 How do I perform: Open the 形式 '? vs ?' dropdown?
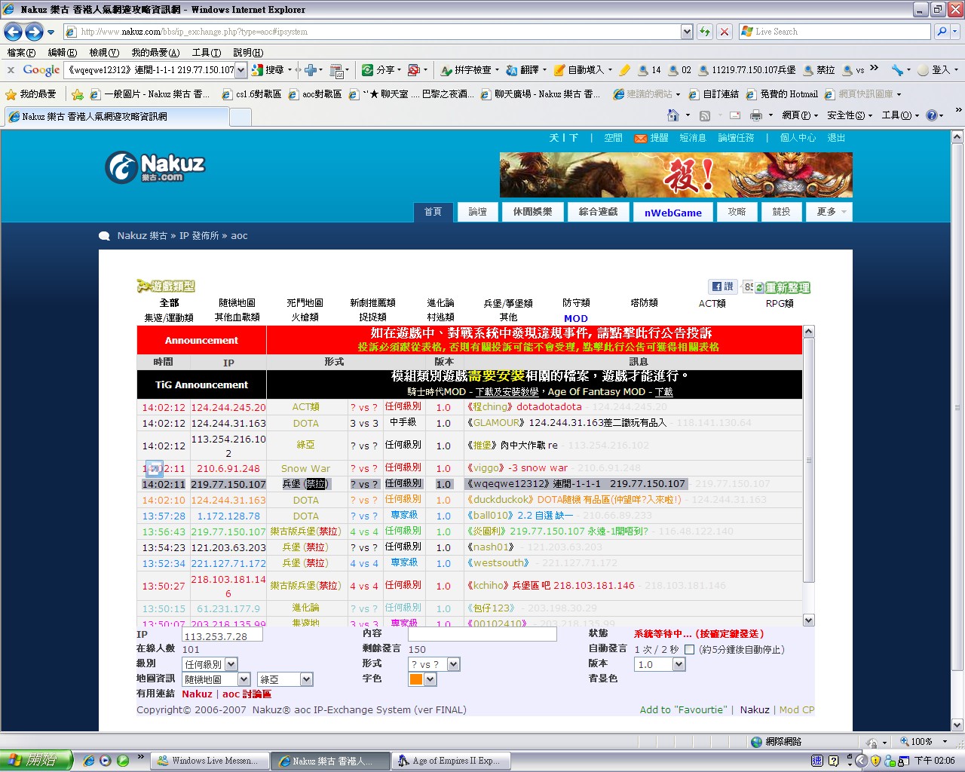pos(453,664)
